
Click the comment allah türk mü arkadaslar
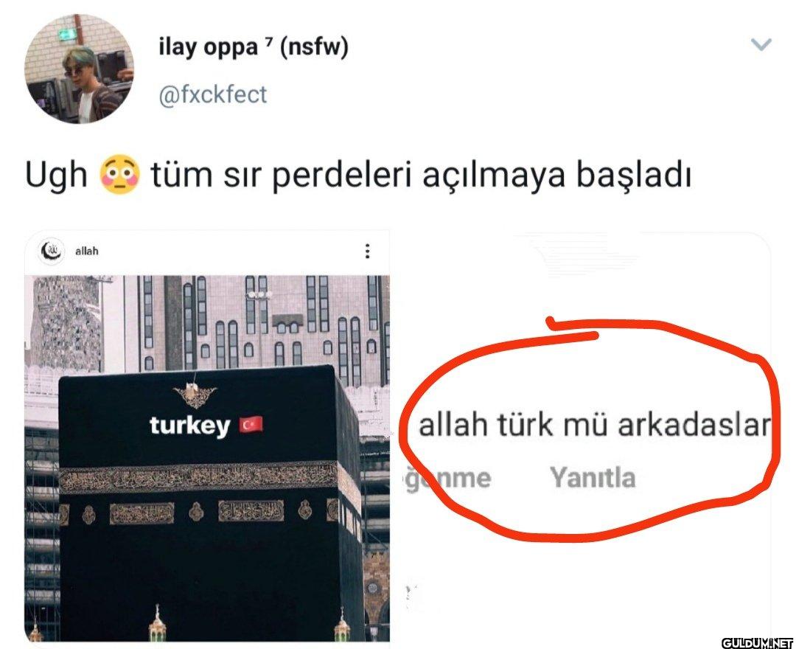click(x=594, y=425)
